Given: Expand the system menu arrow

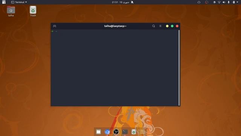Looking at the screenshot, I should tap(238, 2).
